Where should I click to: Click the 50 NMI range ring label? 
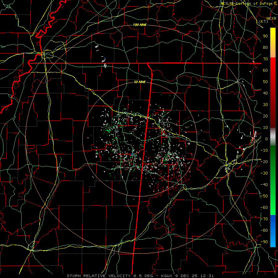click(140, 82)
